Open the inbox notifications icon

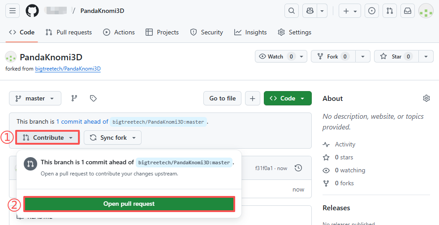tap(408, 11)
